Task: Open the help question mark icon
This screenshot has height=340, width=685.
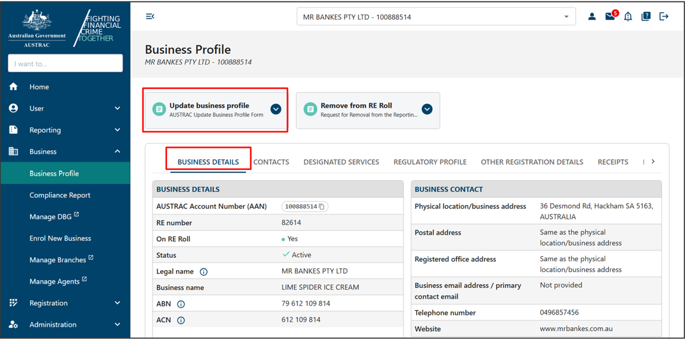Action: click(646, 16)
